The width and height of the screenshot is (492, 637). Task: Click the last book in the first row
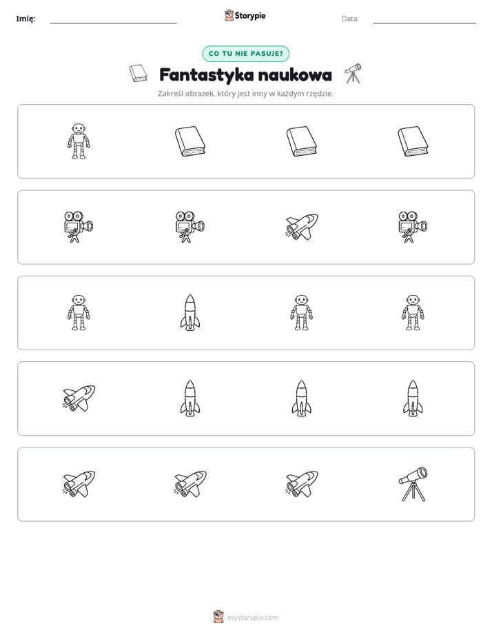coord(413,141)
